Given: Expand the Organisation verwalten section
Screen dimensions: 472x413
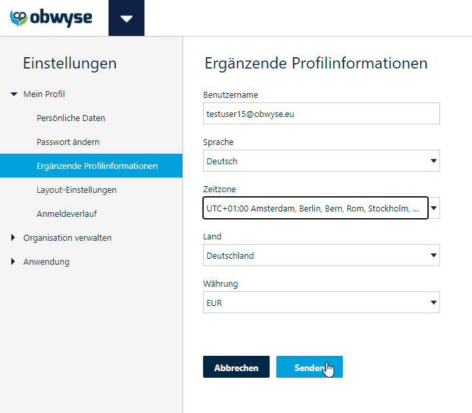Looking at the screenshot, I should click(13, 237).
